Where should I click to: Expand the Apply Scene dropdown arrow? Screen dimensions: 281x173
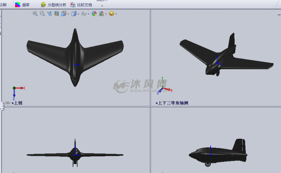[106, 14]
